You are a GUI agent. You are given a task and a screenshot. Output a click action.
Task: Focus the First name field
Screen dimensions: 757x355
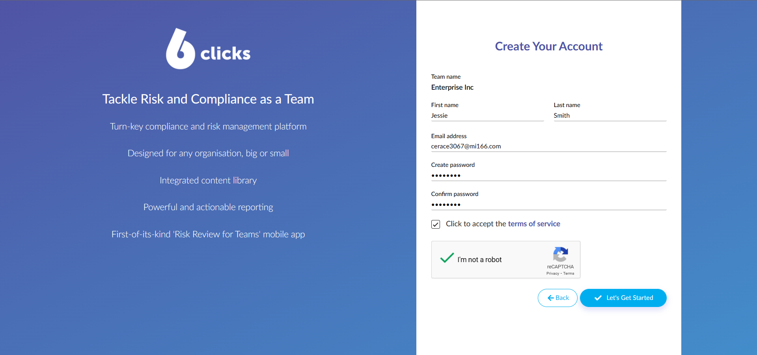[487, 116]
